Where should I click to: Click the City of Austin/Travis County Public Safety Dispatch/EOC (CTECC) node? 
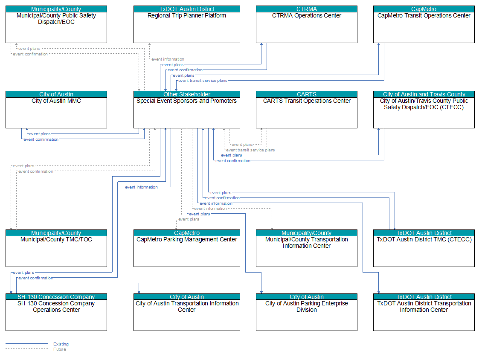(424, 110)
